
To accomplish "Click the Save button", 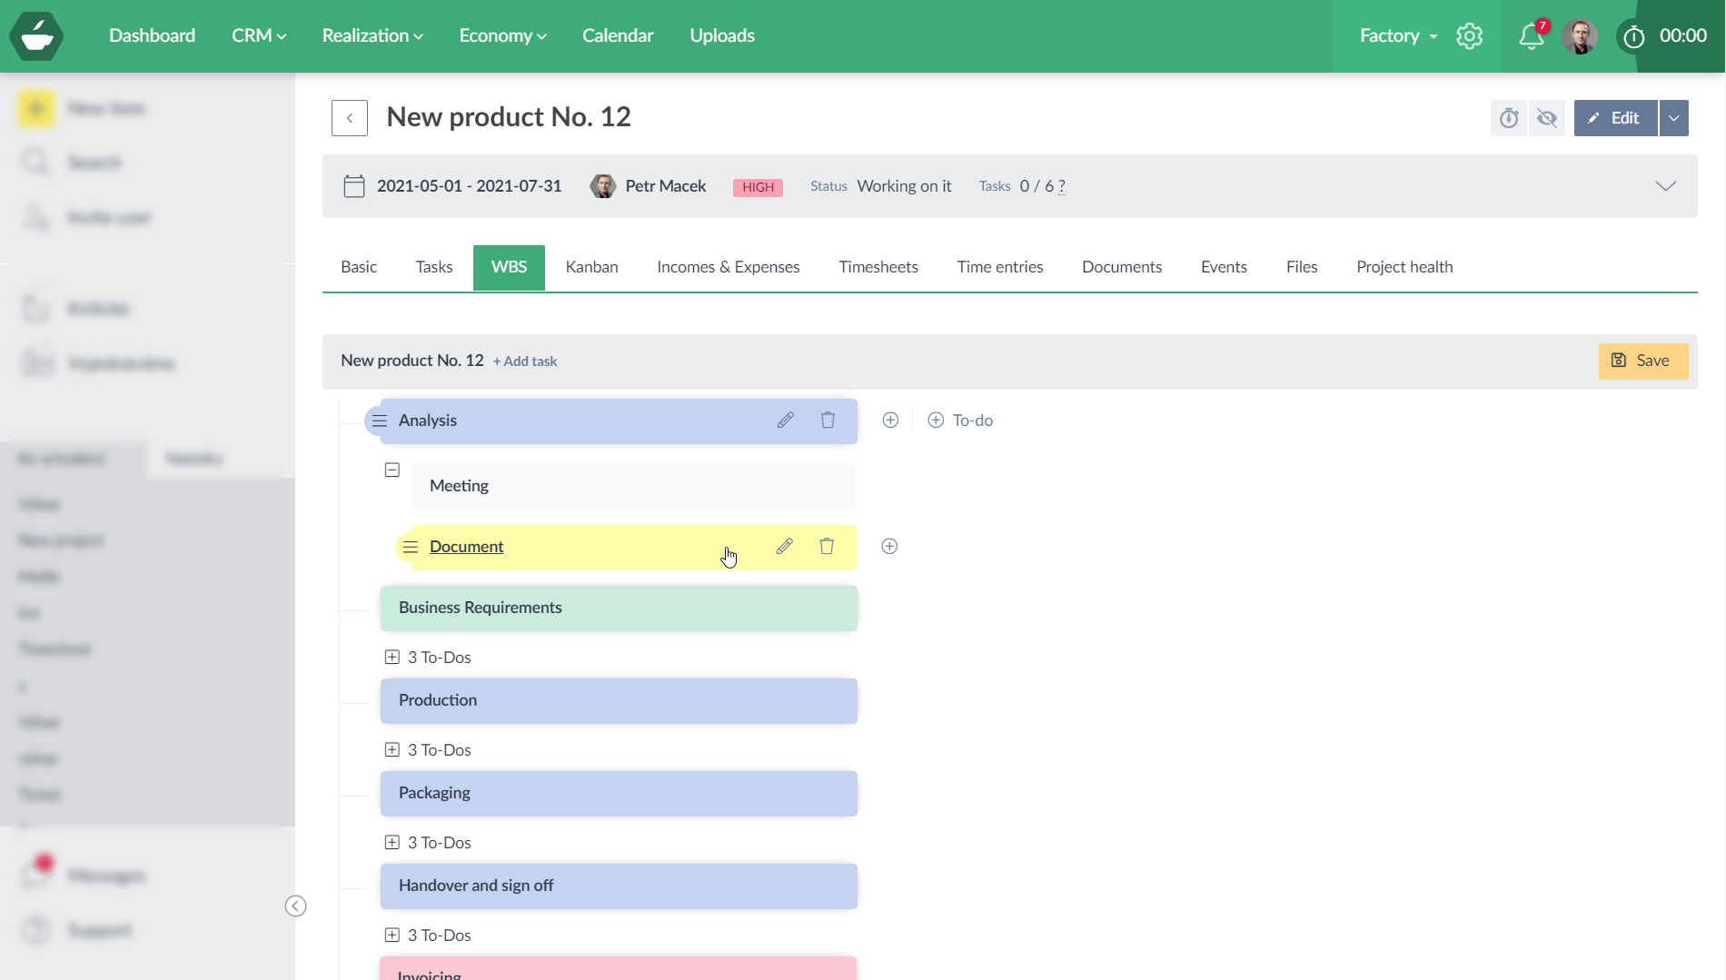I will coord(1642,361).
